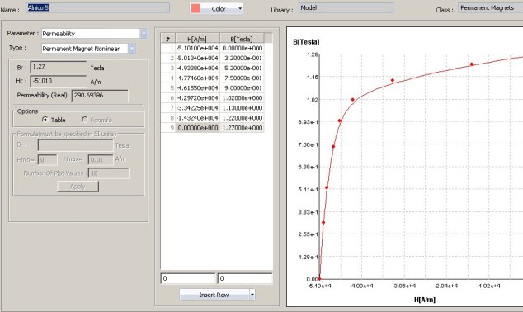Click the Insert Row button
This screenshot has height=312, width=523.
click(214, 295)
